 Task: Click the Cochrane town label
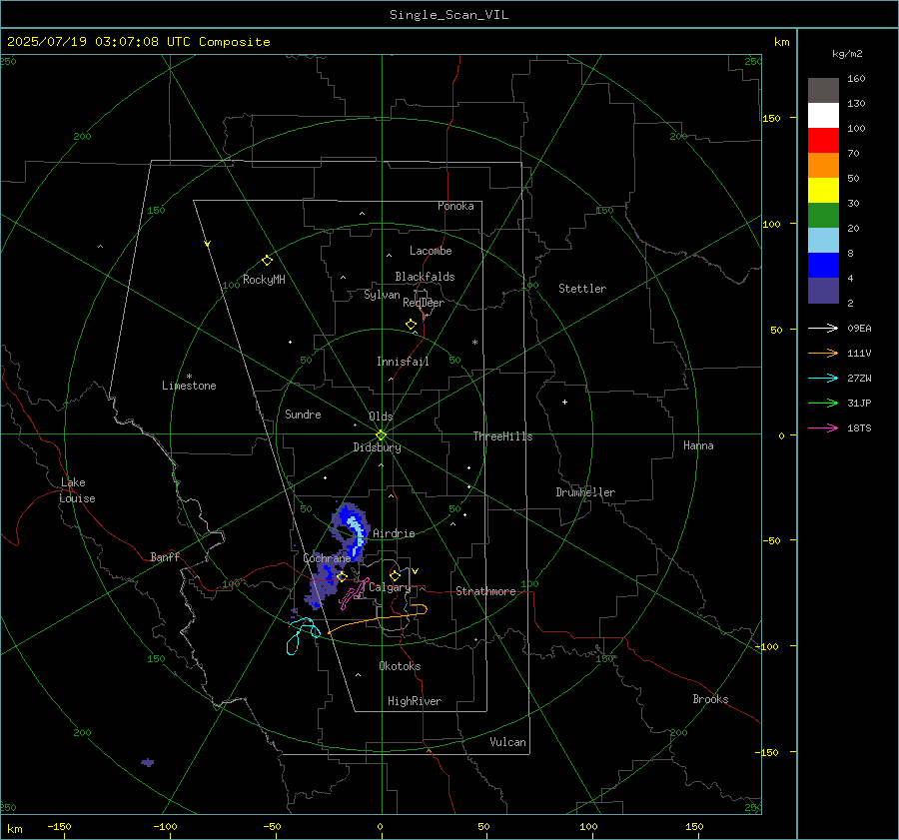point(327,558)
